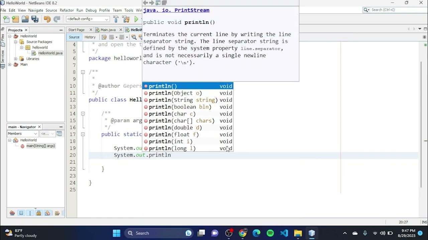Viewport: 428px width, 240px height.
Task: Click the Undo arrow icon
Action: (47, 19)
